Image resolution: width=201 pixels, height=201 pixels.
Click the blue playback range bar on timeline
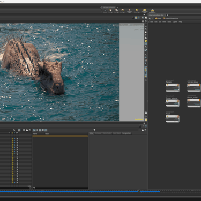80,192
